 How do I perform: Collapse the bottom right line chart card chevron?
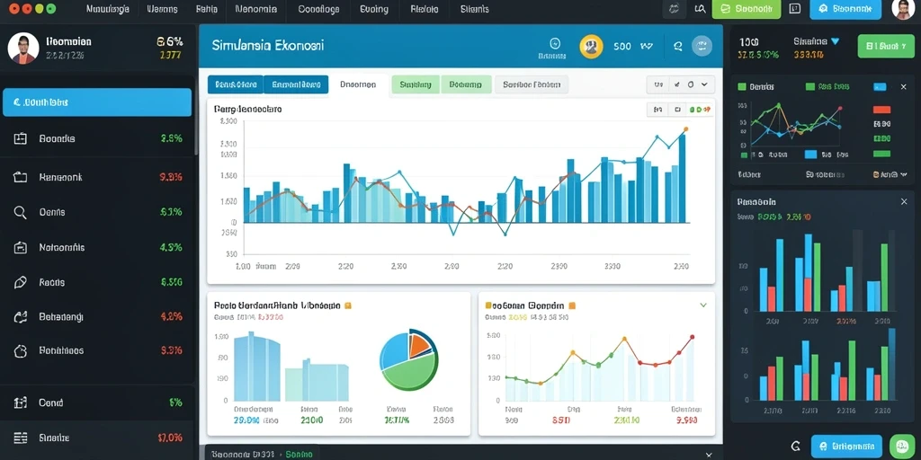[703, 305]
